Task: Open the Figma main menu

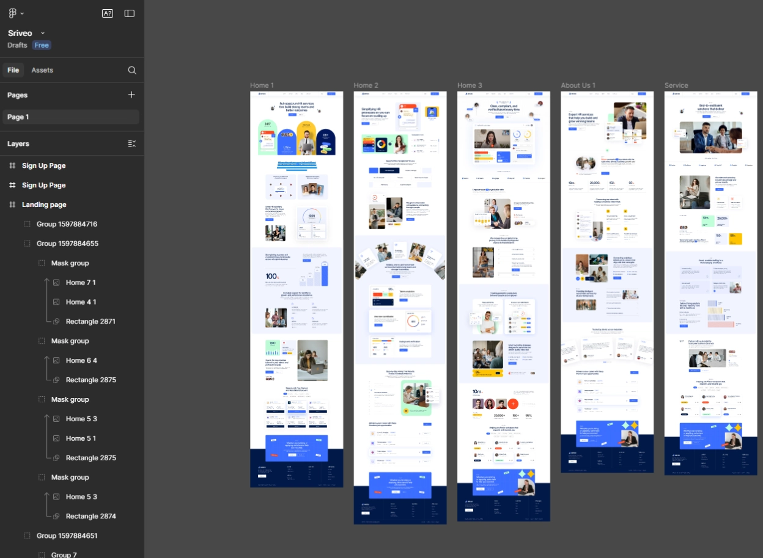Action: (x=11, y=12)
